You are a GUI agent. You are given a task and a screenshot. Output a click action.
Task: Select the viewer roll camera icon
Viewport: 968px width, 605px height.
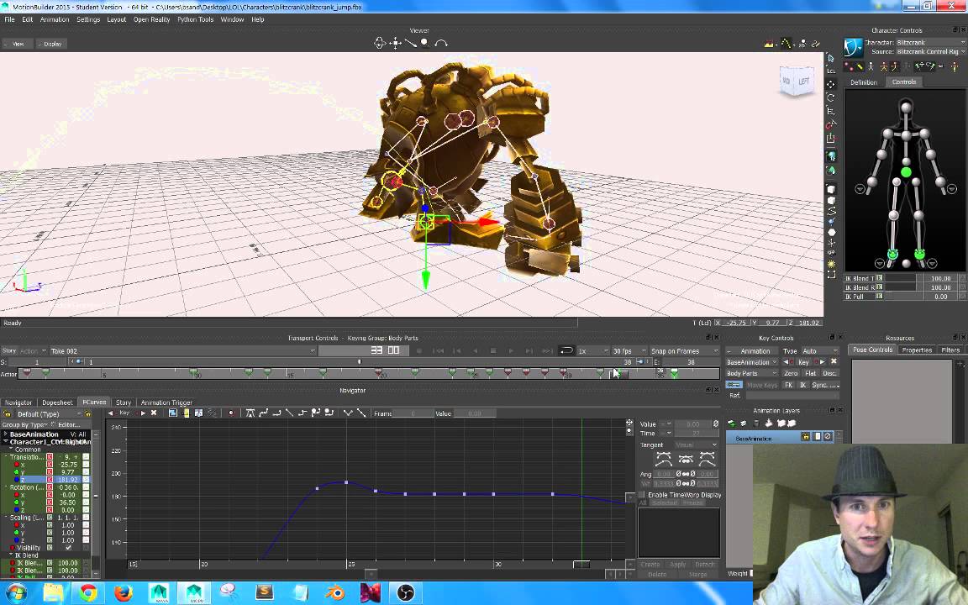441,43
